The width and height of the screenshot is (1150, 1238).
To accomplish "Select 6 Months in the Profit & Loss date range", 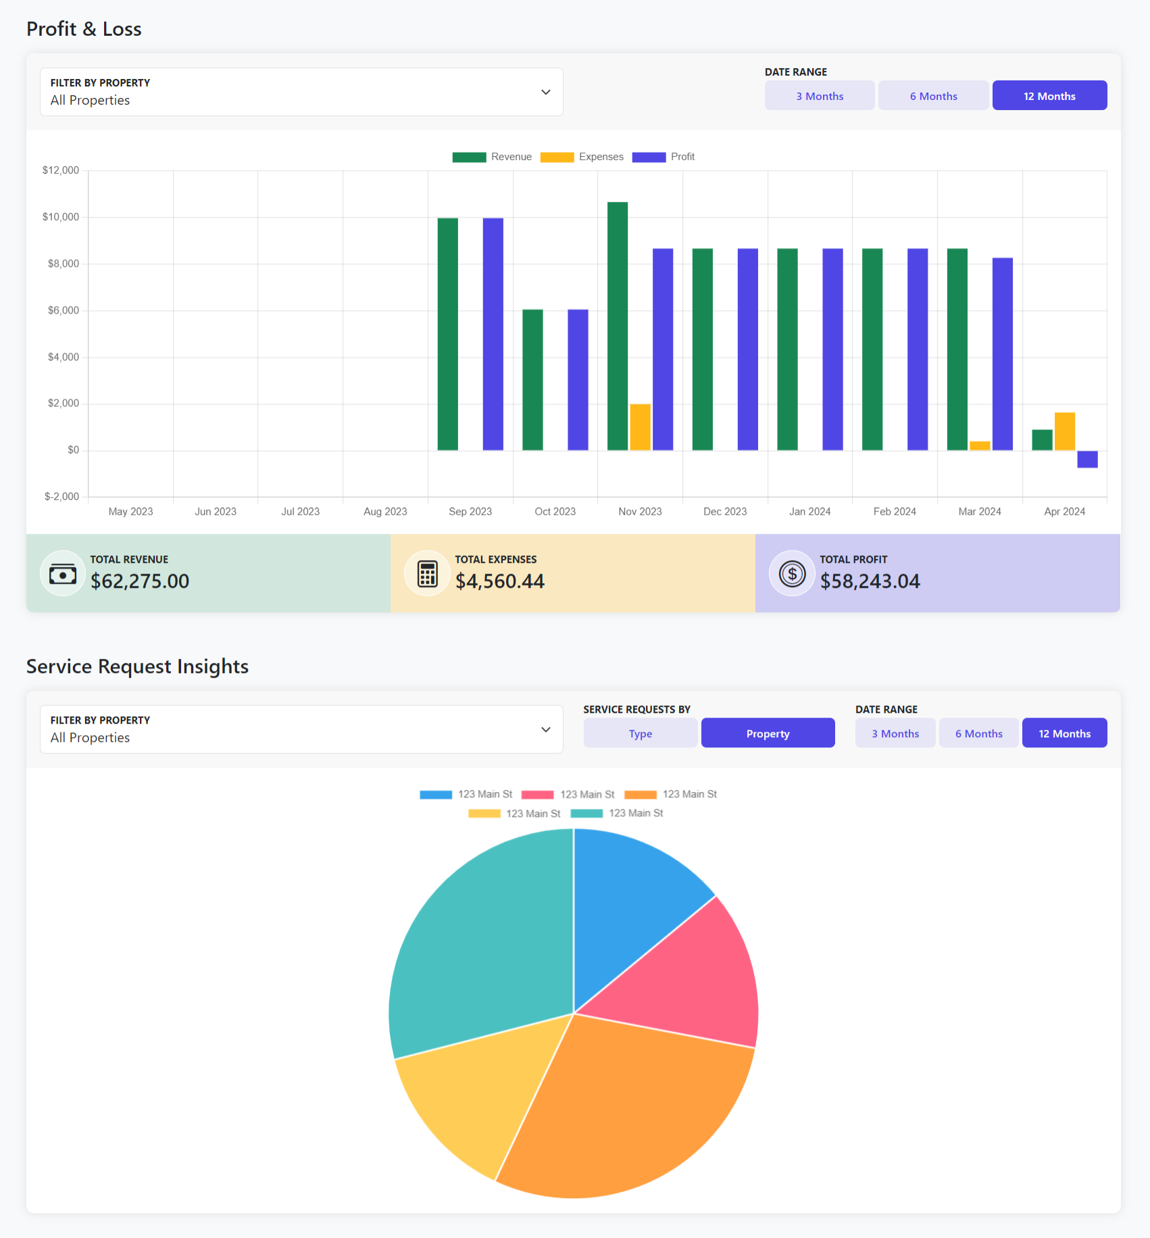I will click(932, 95).
